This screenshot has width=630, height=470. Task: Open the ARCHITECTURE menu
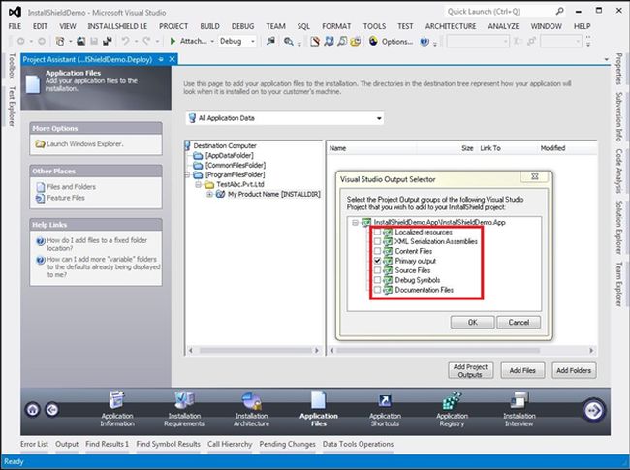[451, 26]
